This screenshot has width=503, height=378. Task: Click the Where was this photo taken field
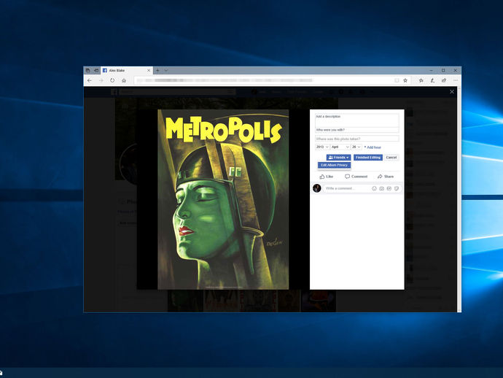pos(356,139)
